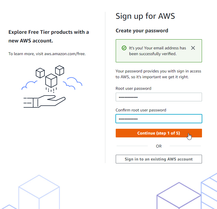Click the green checkmark success icon
217x209 pixels.
click(124, 48)
